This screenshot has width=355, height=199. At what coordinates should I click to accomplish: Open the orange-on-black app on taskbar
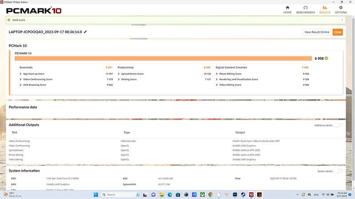pos(260,195)
